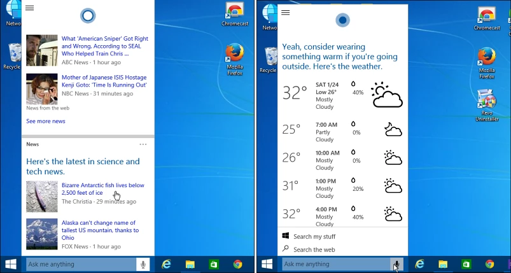The height and width of the screenshot is (273, 511).
Task: Launch Chrome from right taskbar
Action: pyautogui.click(x=489, y=264)
